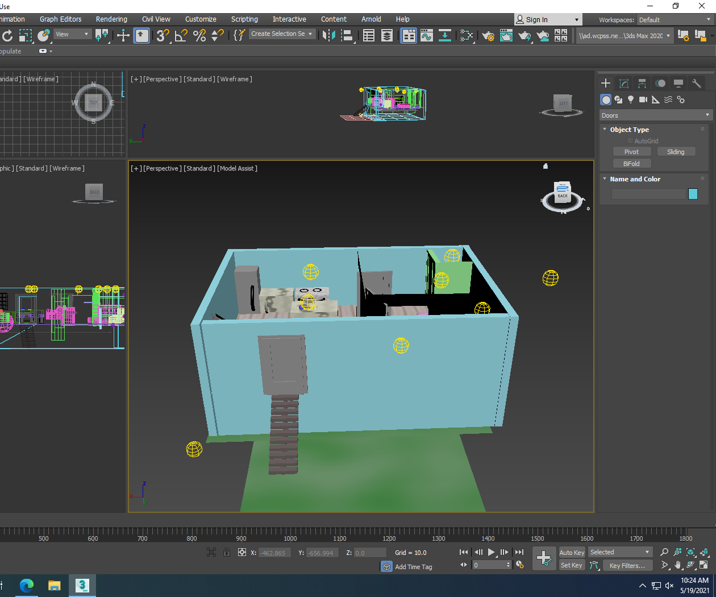Viewport: 716px width, 597px height.
Task: Open the Arnold menu
Action: click(371, 19)
